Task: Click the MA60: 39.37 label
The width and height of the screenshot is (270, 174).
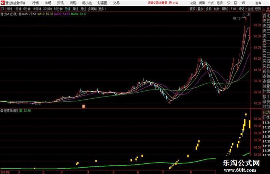Action: pos(79,14)
